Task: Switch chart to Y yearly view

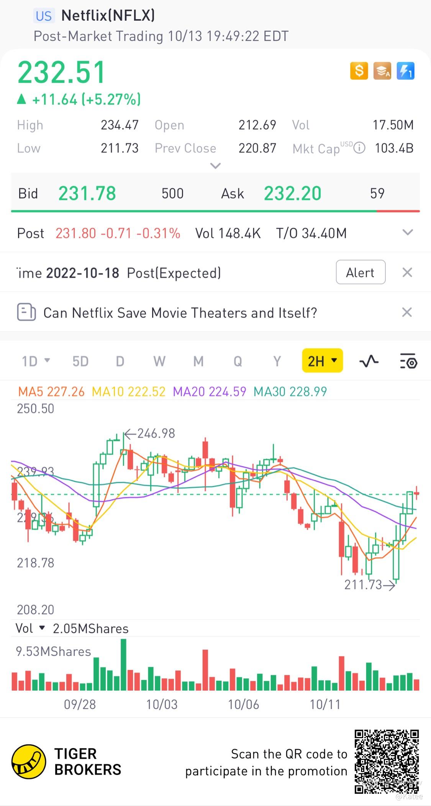Action: pyautogui.click(x=277, y=361)
